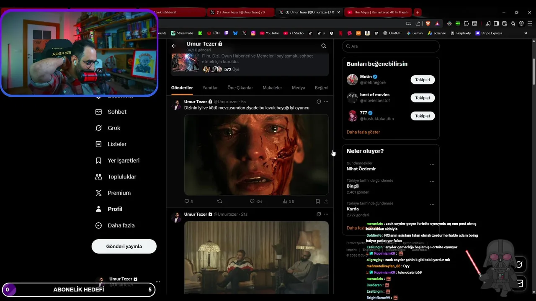Open the Kick bookmark icon
This screenshot has width=536, height=301.
200,33
